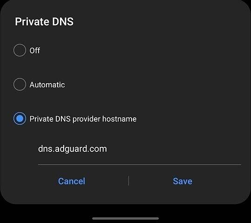The image size is (251, 223).
Task: Tap the Save button
Action: pyautogui.click(x=183, y=181)
